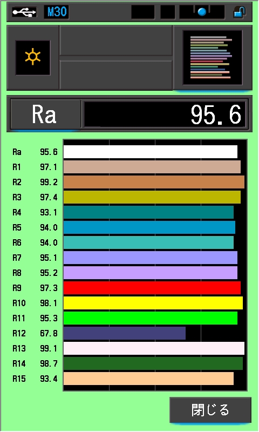Screen dimensions: 259x432
Task: Select the orange sun light source icon
Action: coord(33,57)
